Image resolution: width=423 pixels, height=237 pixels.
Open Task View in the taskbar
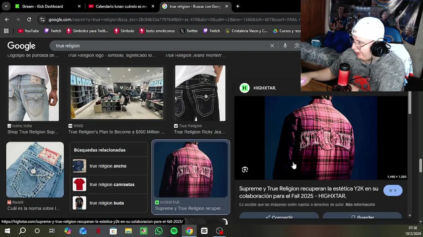tap(52, 231)
